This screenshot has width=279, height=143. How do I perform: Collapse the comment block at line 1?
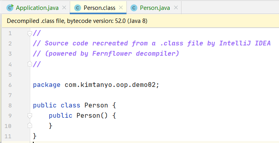point(30,33)
